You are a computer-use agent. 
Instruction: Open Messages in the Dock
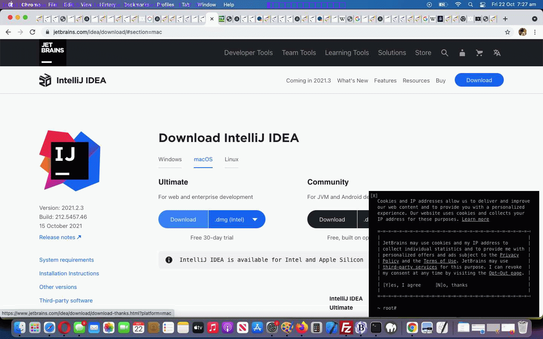[x=79, y=328]
